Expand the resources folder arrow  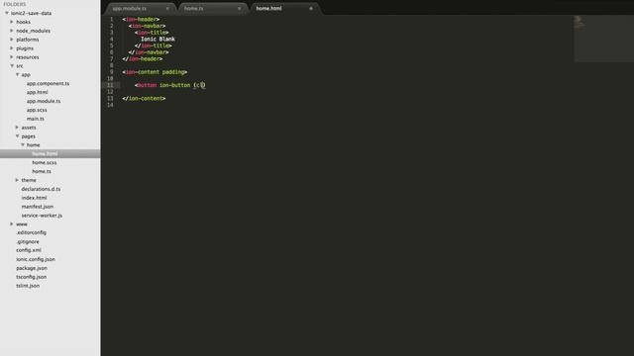[x=12, y=57]
